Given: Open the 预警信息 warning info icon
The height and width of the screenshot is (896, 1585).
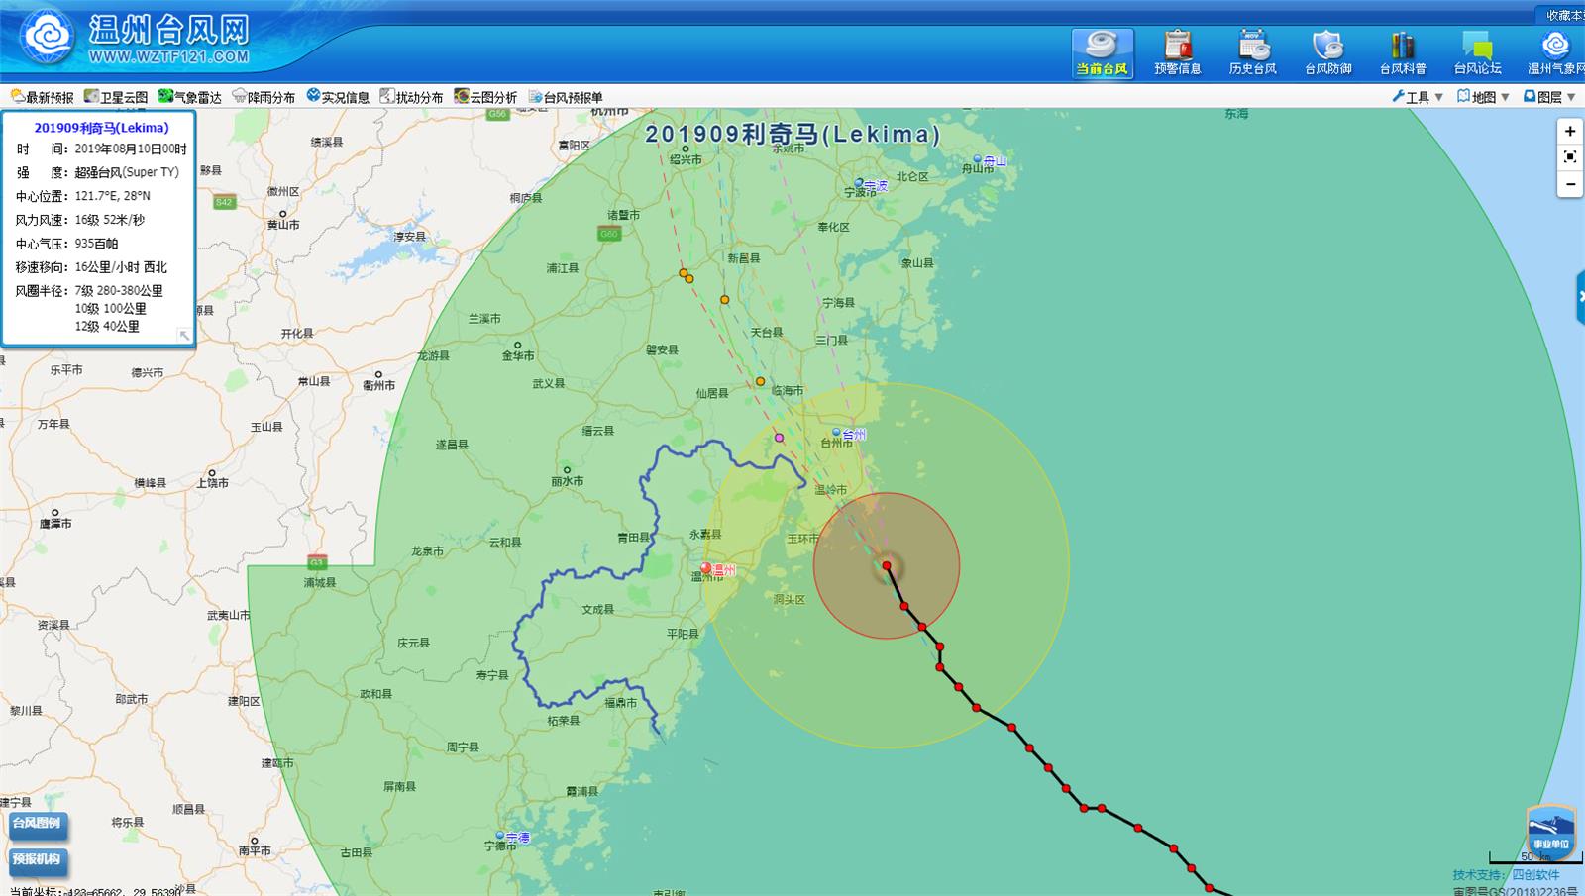Looking at the screenshot, I should tap(1177, 52).
